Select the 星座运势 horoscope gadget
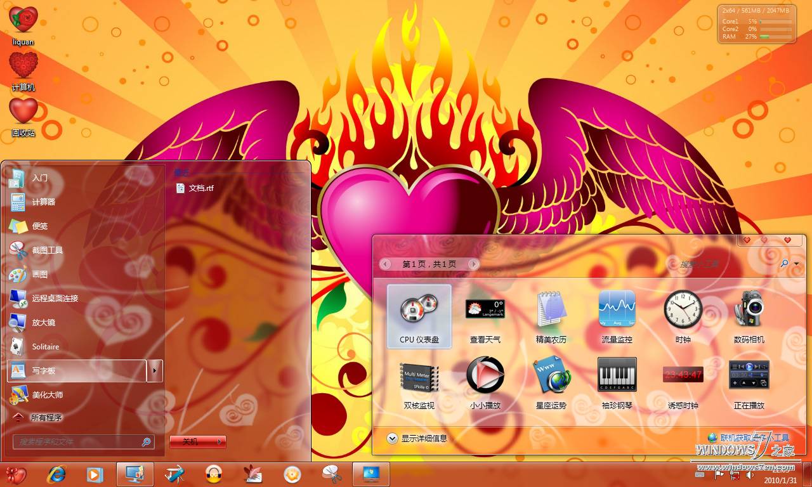812x487 pixels. tap(551, 382)
